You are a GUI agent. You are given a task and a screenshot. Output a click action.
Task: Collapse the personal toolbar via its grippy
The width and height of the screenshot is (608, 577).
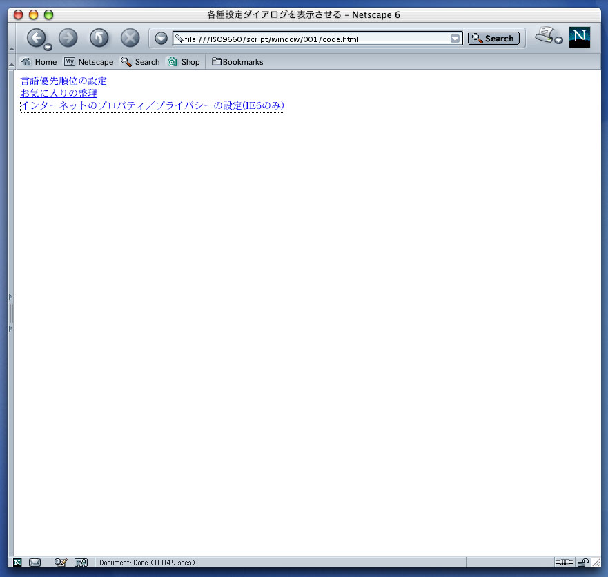[12, 62]
